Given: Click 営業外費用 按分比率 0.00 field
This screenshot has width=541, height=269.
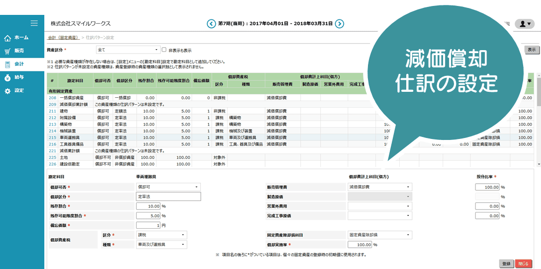Looking at the screenshot, I should (487, 206).
